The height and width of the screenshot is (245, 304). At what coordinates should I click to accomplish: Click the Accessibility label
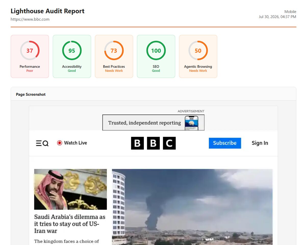coord(72,66)
